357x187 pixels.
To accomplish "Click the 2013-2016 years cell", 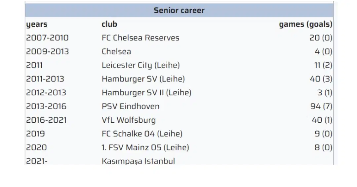I will pyautogui.click(x=46, y=106).
